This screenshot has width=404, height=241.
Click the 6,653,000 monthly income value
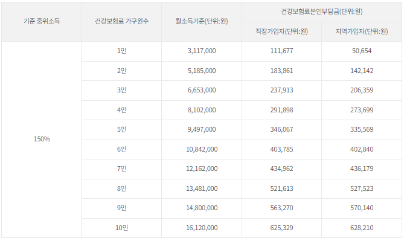(x=202, y=90)
